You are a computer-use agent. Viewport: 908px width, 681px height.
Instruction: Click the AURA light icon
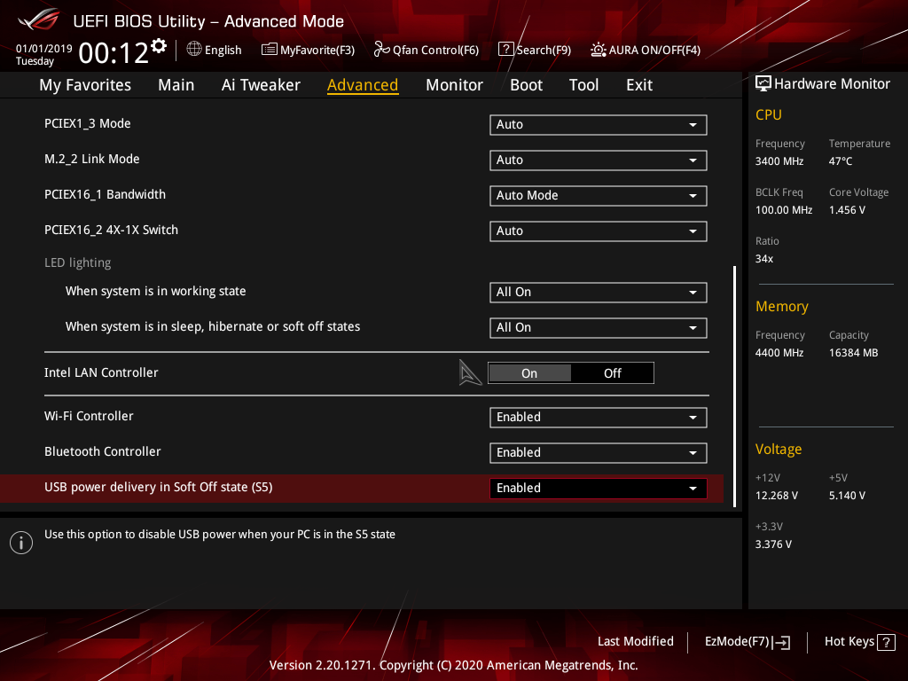tap(599, 50)
